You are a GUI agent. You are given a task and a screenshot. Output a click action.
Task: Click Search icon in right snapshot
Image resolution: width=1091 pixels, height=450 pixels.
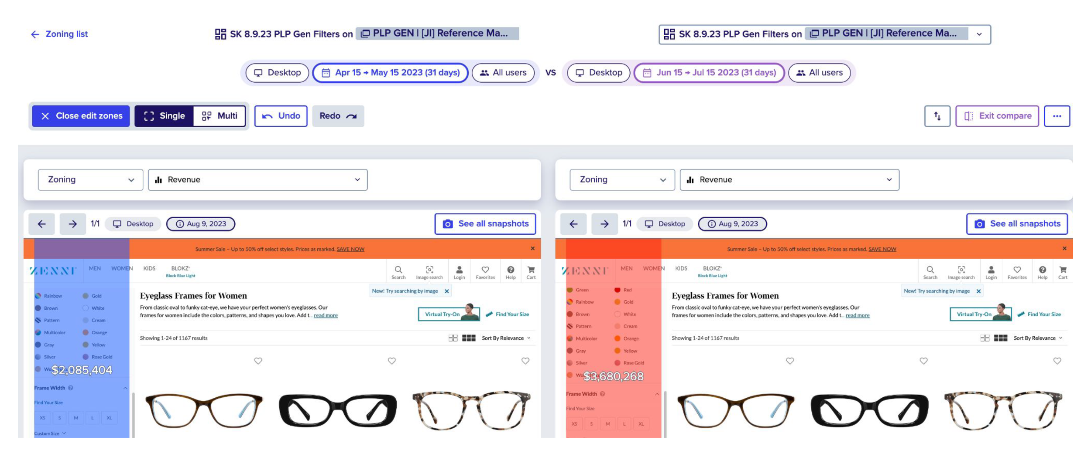(930, 272)
